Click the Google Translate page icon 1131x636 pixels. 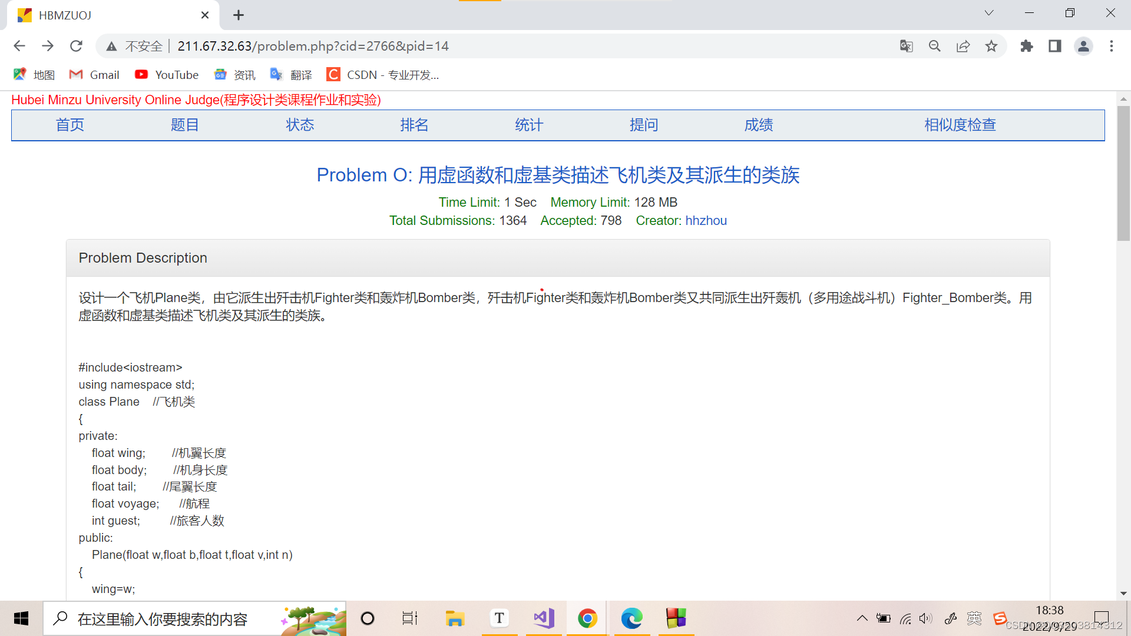point(906,46)
